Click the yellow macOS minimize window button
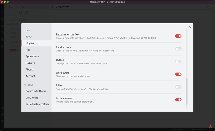This screenshot has width=215, height=131. pos(5,2)
